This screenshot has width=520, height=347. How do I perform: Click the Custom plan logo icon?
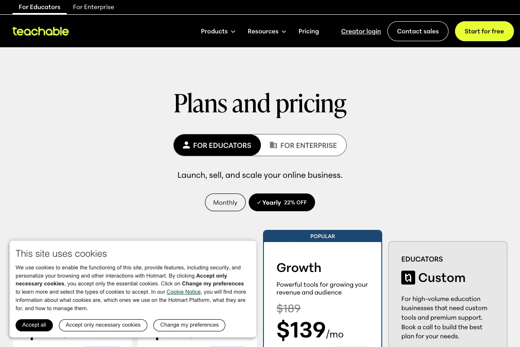coord(408,278)
